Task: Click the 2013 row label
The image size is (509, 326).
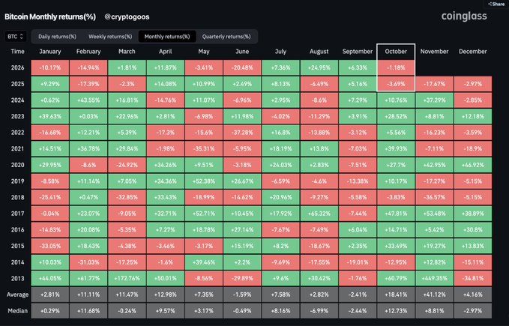Action: pyautogui.click(x=17, y=278)
